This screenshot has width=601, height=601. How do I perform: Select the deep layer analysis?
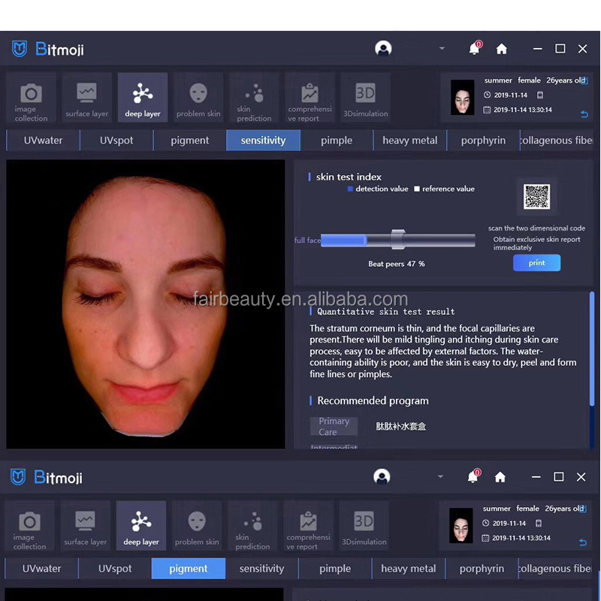tap(142, 97)
